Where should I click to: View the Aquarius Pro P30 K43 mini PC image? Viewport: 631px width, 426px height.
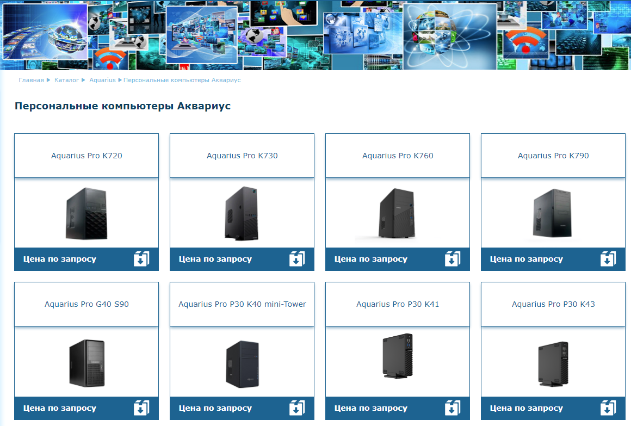[553, 364]
